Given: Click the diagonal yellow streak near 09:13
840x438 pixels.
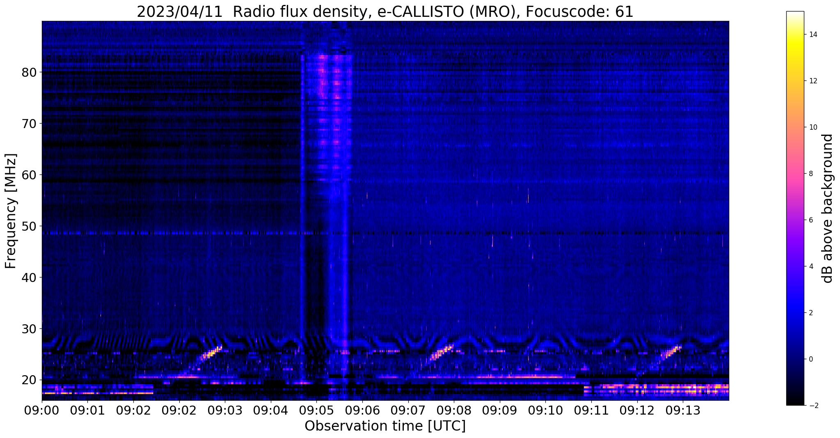Looking at the screenshot, I should point(671,352).
